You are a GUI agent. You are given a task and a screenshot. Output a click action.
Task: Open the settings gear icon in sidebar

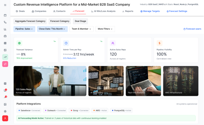tap(5, 111)
